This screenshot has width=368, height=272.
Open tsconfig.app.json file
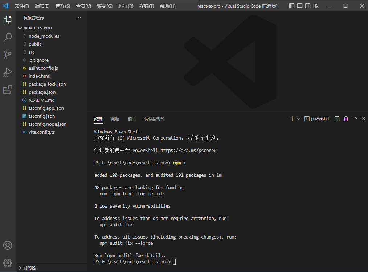coord(52,108)
